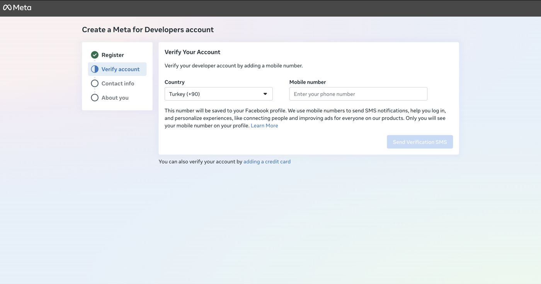
Task: Click the green Register checkmark icon
Action: click(95, 55)
